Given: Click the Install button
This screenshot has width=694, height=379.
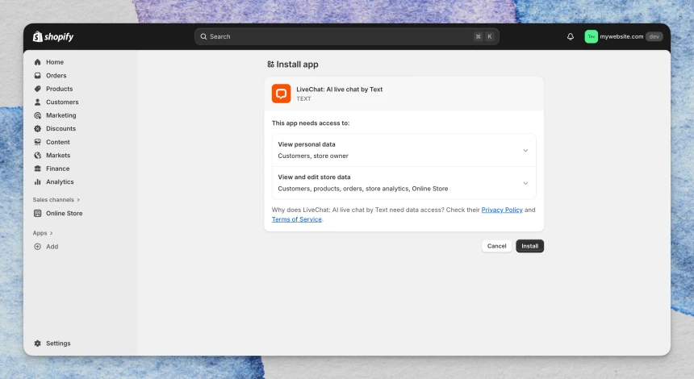Looking at the screenshot, I should [x=530, y=246].
